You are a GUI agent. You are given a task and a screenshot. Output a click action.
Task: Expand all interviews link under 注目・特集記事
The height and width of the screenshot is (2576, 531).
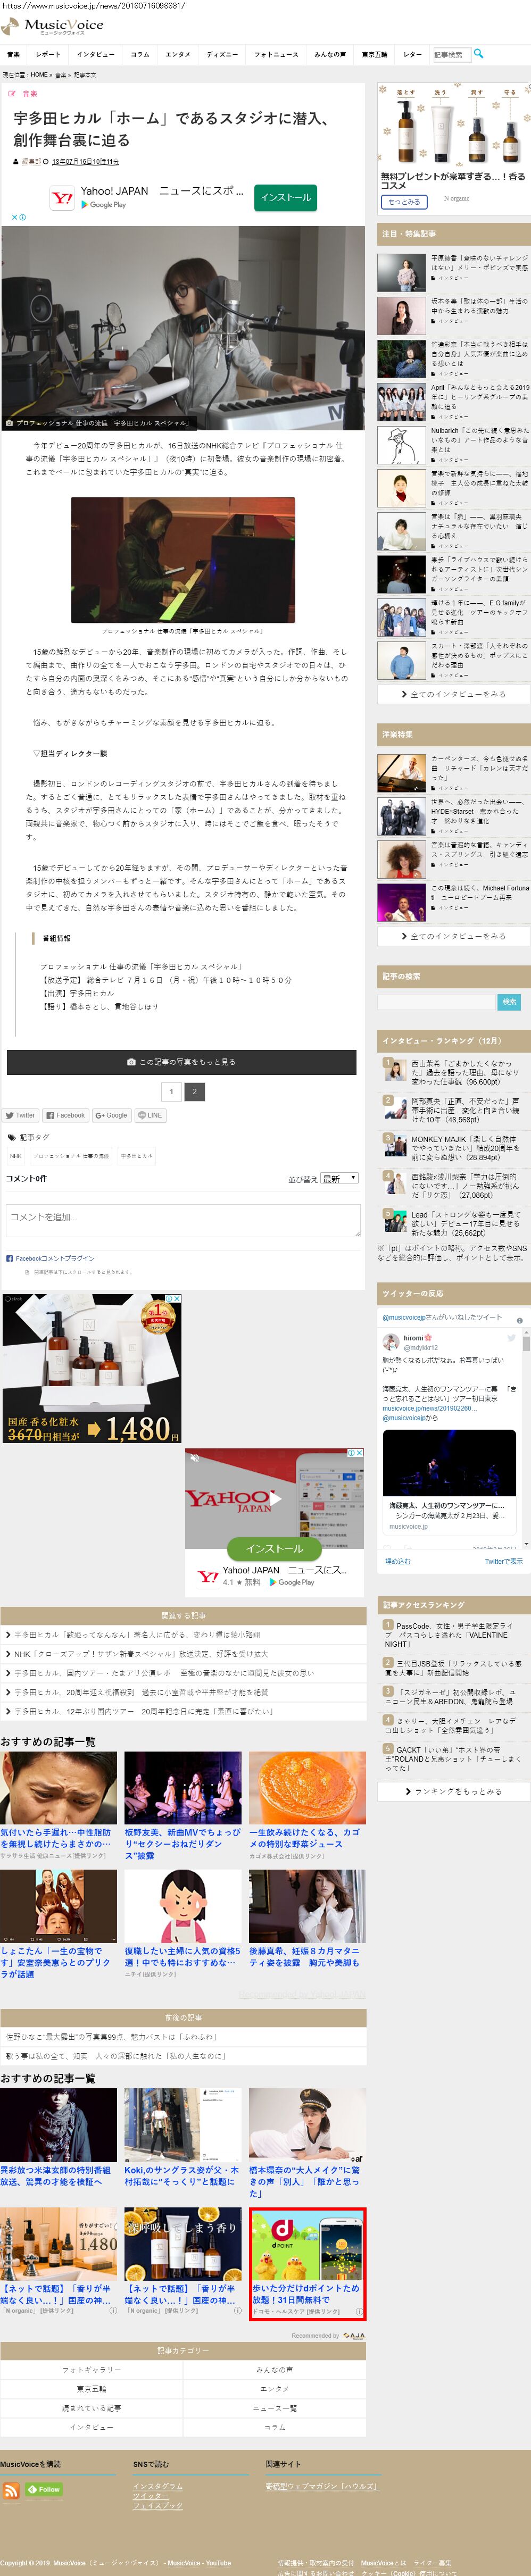tap(453, 694)
